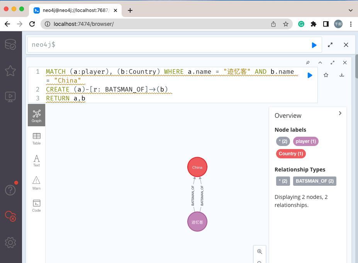Screen dimensions: 358x263
Task: Select the neo4j@neo4j://localhost:7687 tab
Action: point(75,10)
